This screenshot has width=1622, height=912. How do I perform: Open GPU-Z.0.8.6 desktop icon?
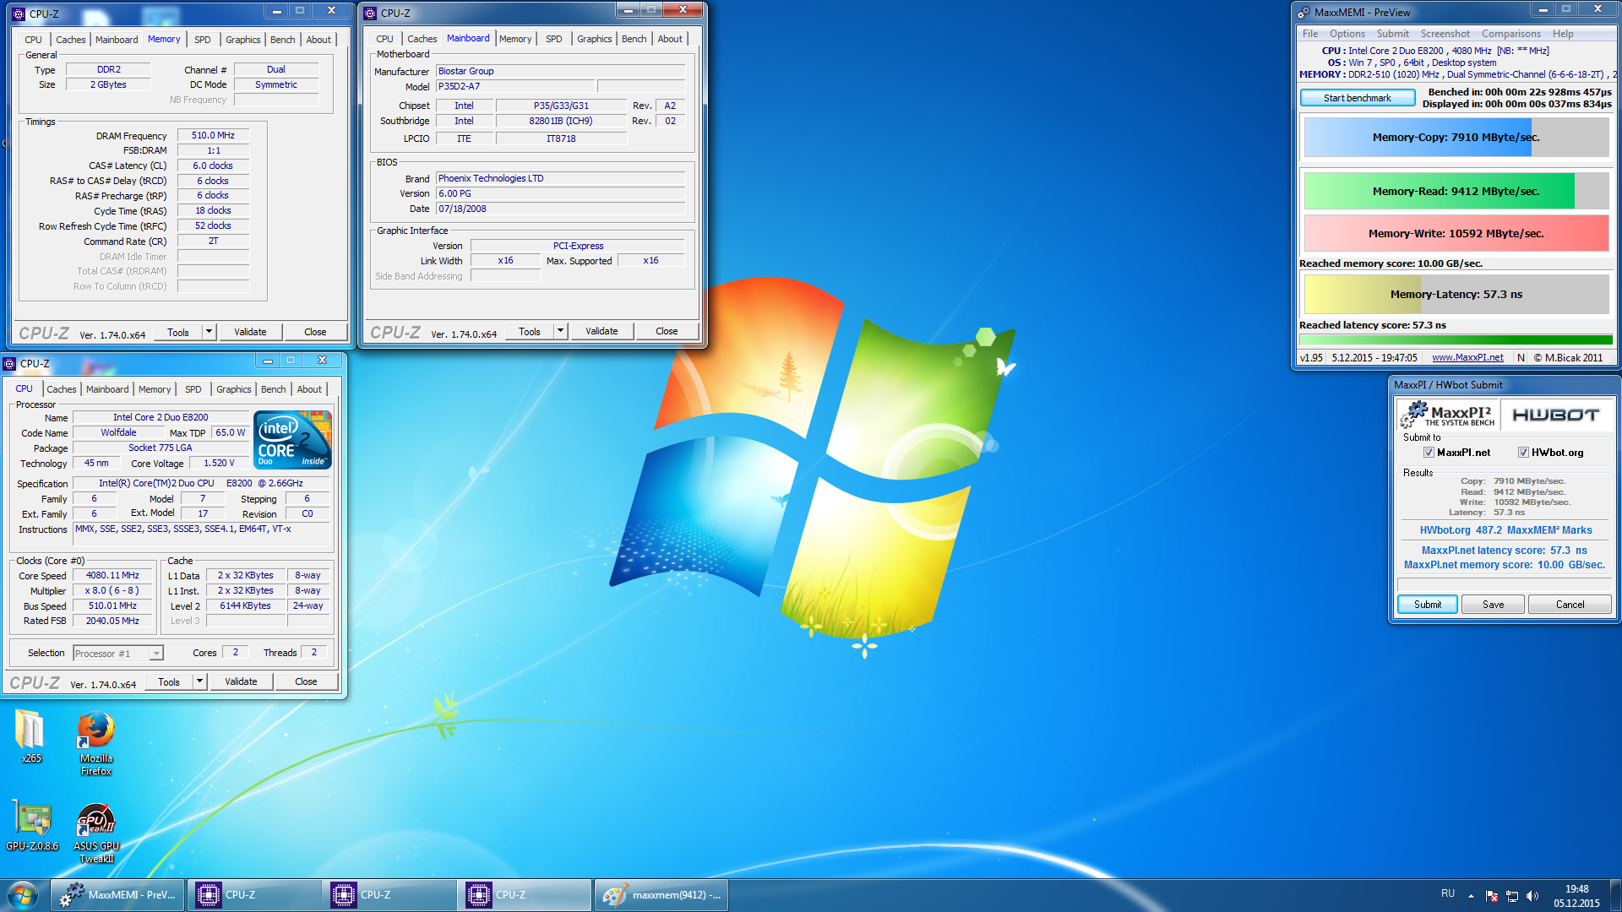32,825
